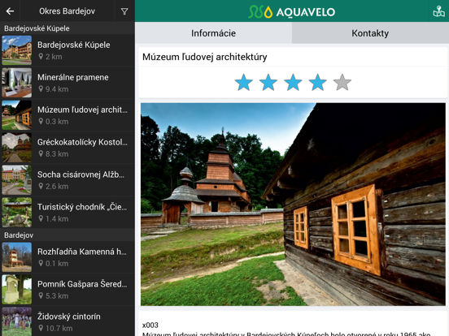Screen dimensions: 449x336
Task: Click the 5.3 km distance label
Action: coord(57,295)
